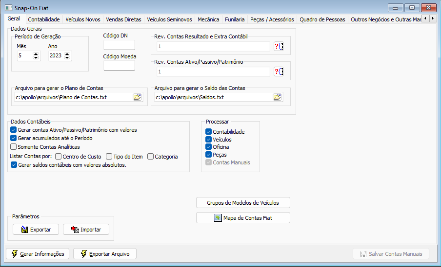Click Exportar Arquivo button
The height and width of the screenshot is (267, 441).
point(105,254)
